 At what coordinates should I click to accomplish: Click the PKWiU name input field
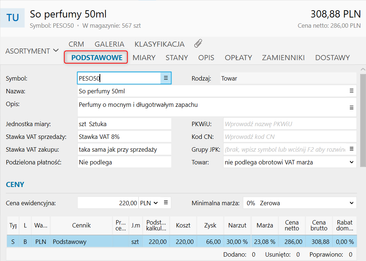pyautogui.click(x=290, y=124)
